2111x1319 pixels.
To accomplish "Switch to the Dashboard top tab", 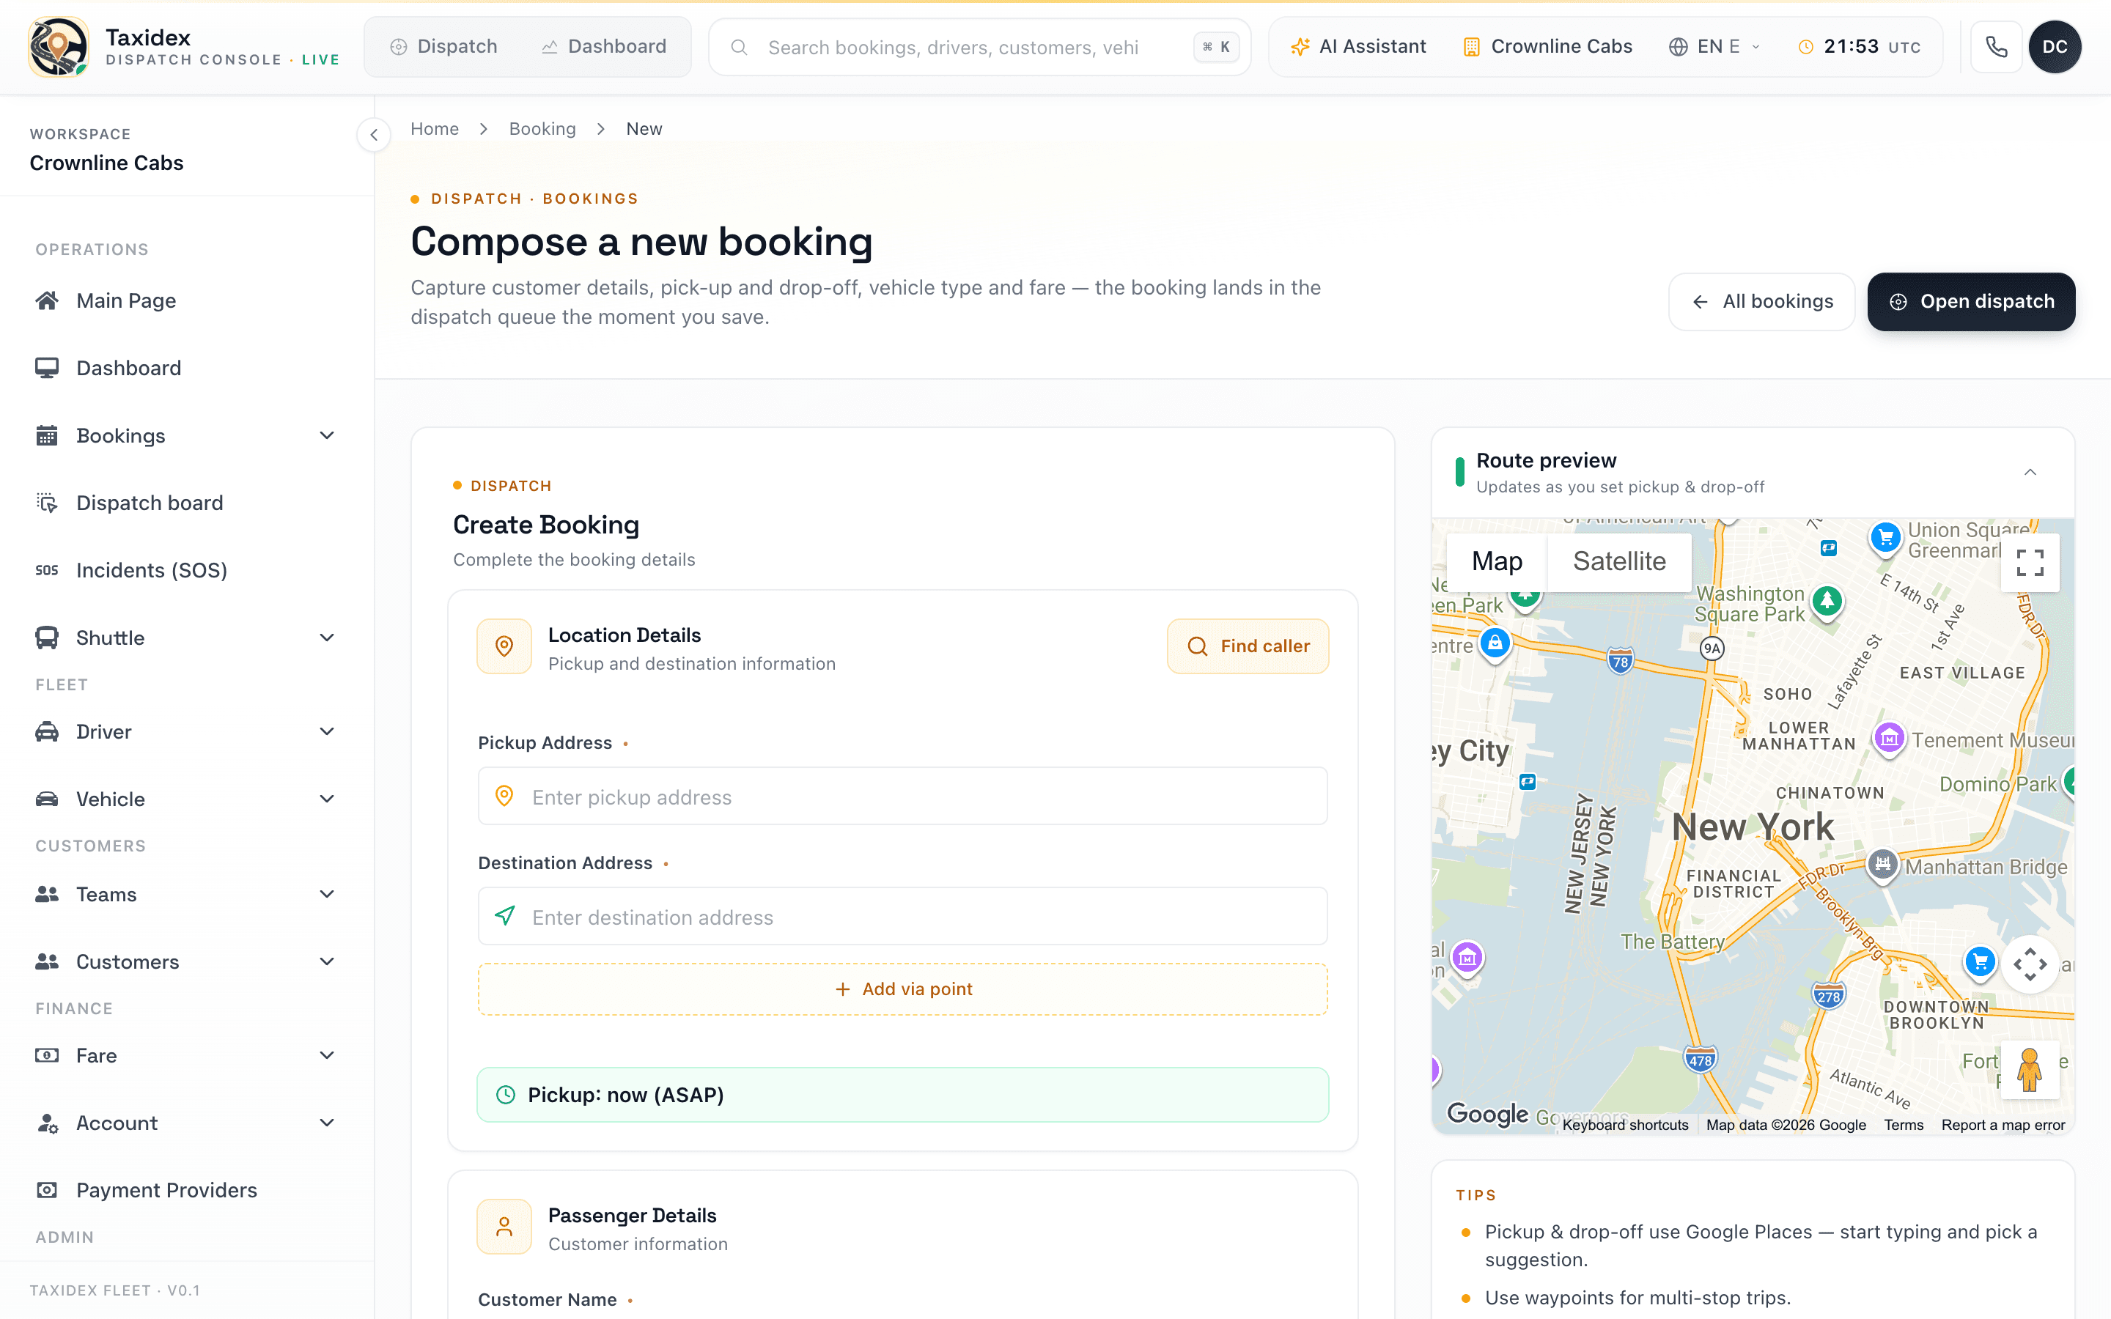I will [604, 47].
